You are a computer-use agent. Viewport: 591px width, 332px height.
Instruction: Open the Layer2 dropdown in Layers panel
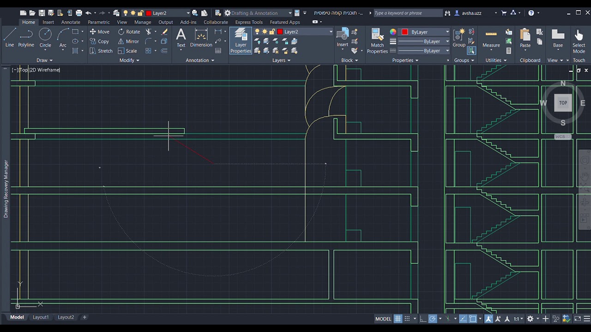point(331,32)
